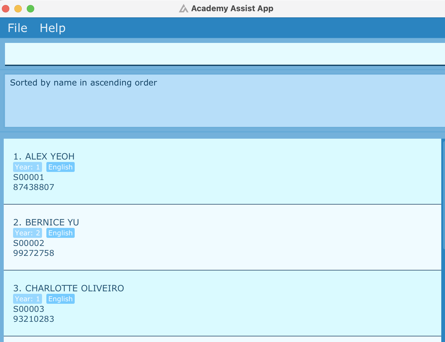Click the 'Sorted by name in ascending order' message
Viewport: 445px width, 342px height.
point(83,83)
